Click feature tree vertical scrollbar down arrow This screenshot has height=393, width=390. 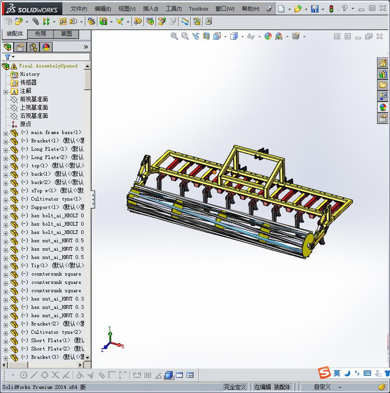click(x=87, y=358)
